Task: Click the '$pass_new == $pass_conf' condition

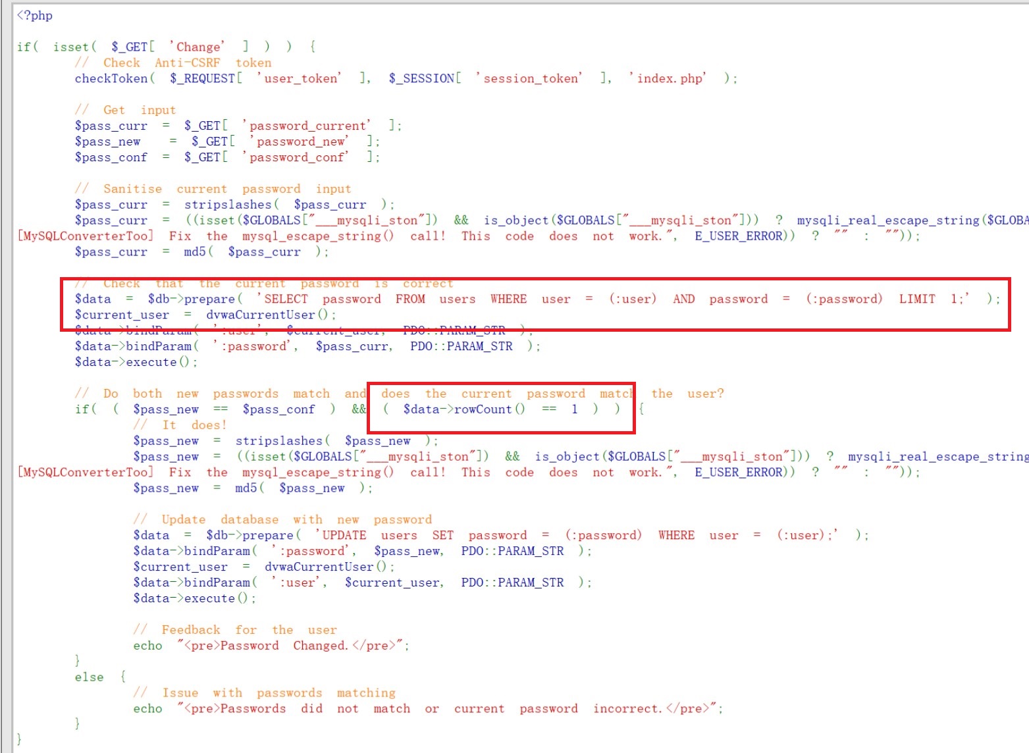Action: [224, 409]
